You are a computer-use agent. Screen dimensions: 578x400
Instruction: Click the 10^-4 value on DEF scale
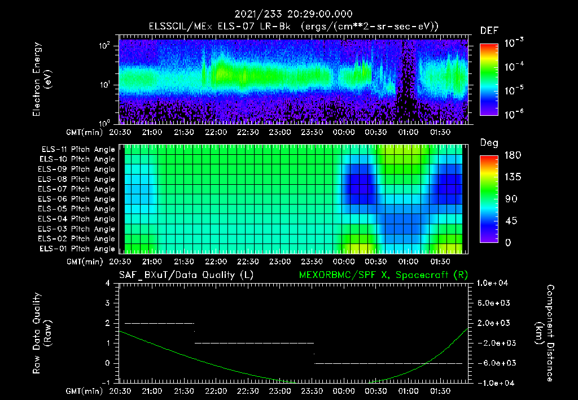(514, 67)
